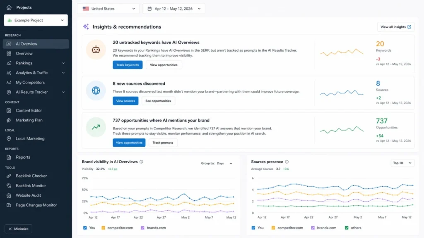Click the Overview grid icon

coord(9,53)
